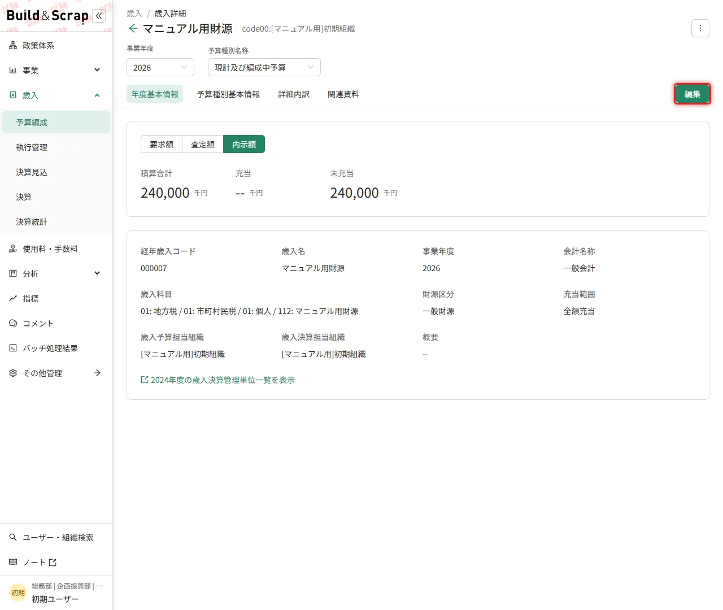Screen dimensions: 723x610
Task: Click the 歳入決算担当組織 value [マニュアル用]初期組織
Action: tap(324, 354)
